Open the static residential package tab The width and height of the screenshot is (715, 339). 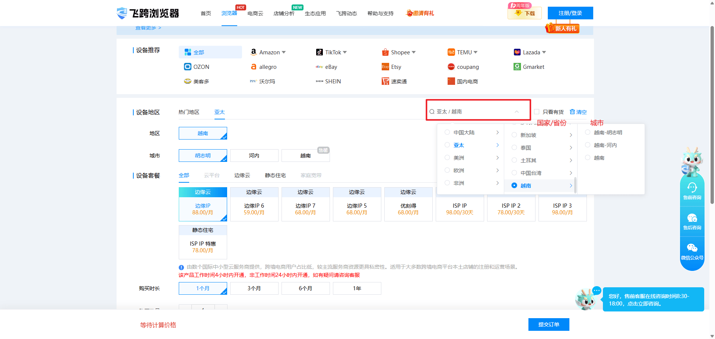click(275, 175)
